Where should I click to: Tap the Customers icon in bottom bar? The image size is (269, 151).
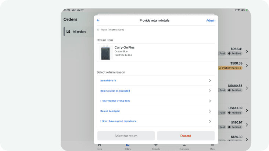tap(184, 146)
